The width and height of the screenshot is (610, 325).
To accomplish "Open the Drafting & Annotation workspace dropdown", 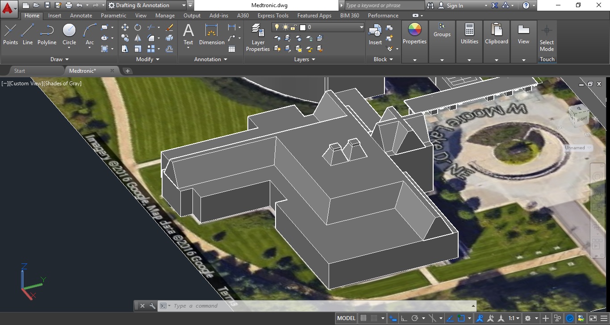I will pos(147,5).
